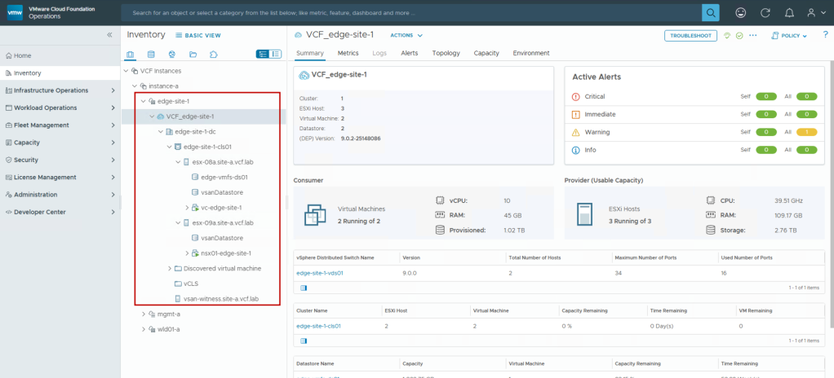Click the question mark help icon
Screen dimensions: 834x378
click(x=826, y=35)
